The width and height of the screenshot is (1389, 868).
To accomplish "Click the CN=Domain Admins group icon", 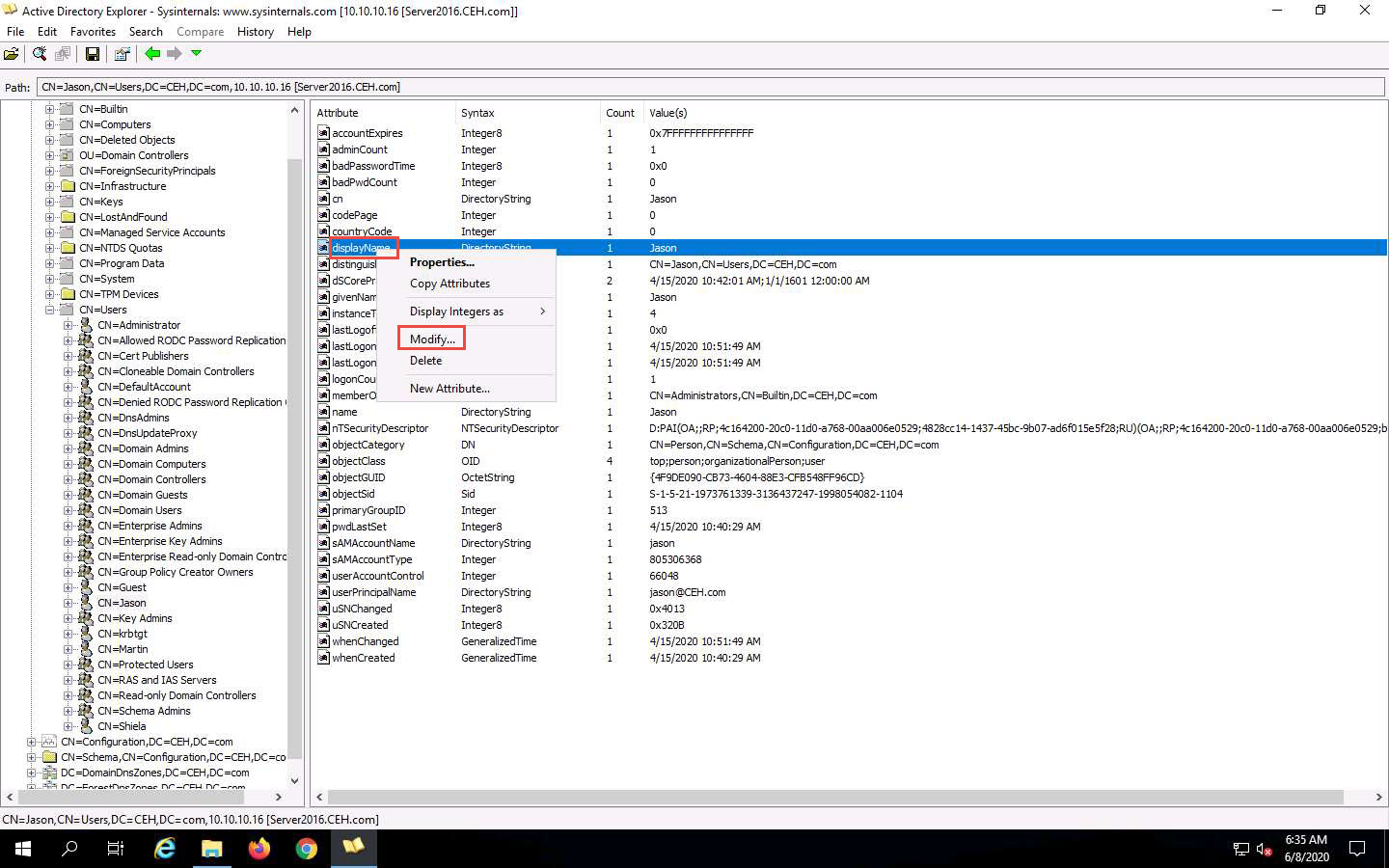I will (85, 448).
